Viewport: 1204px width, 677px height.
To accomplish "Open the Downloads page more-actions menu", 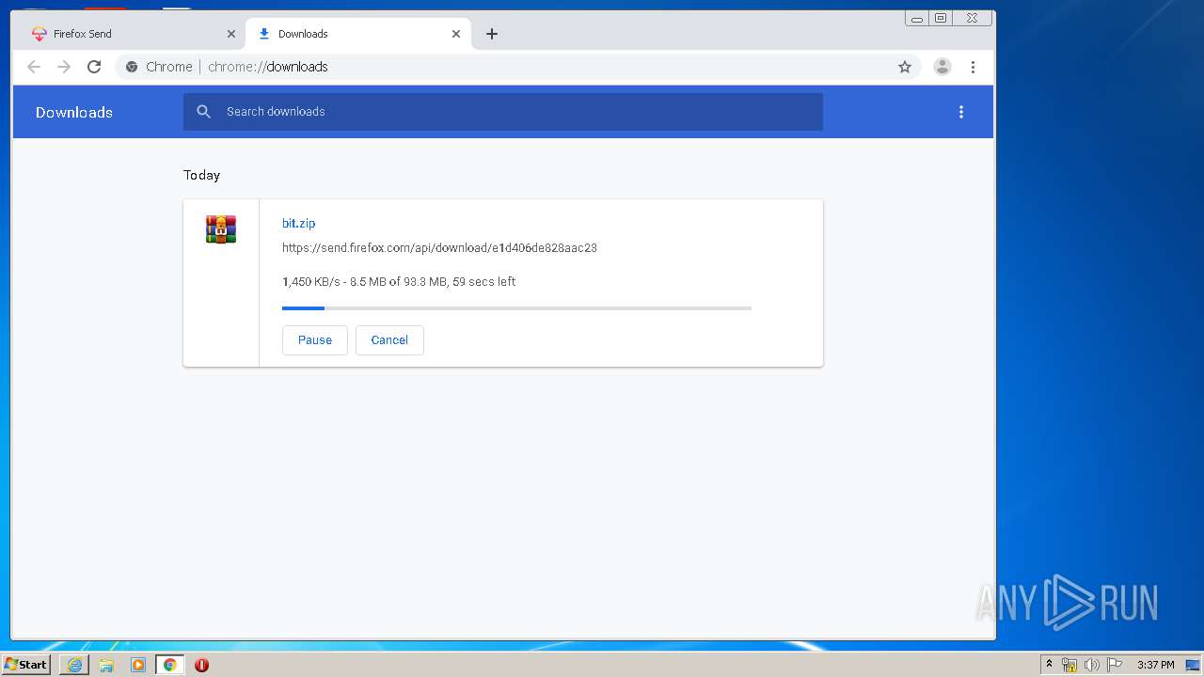I will (961, 112).
